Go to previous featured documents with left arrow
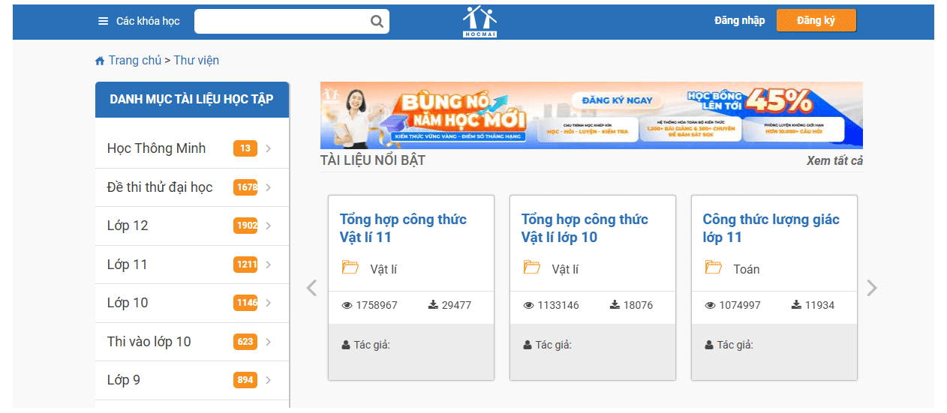The height and width of the screenshot is (413, 947). pos(312,288)
